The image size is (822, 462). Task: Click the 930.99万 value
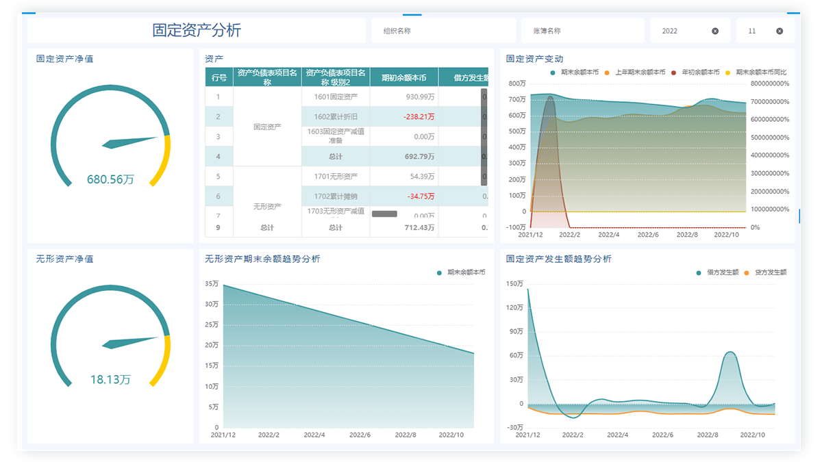420,97
